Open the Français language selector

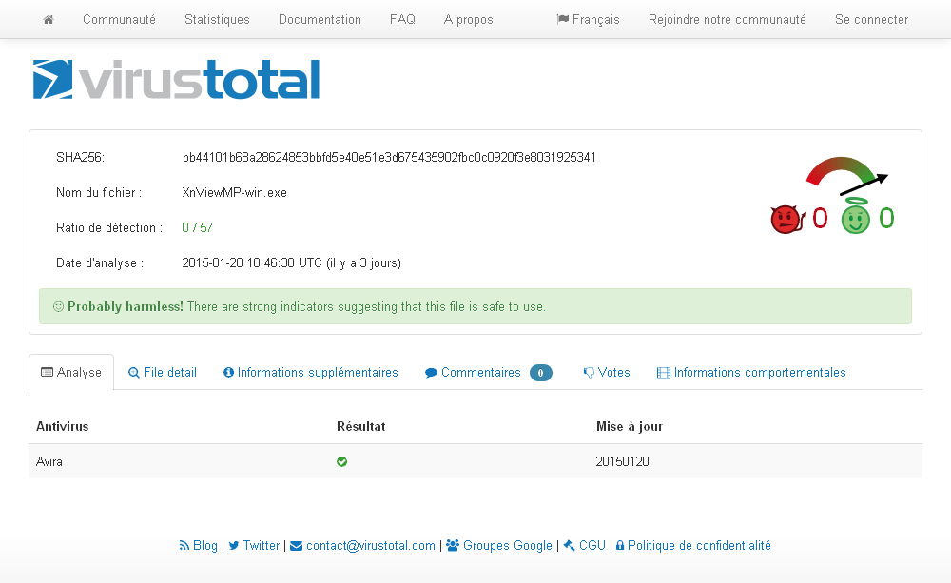pyautogui.click(x=589, y=19)
